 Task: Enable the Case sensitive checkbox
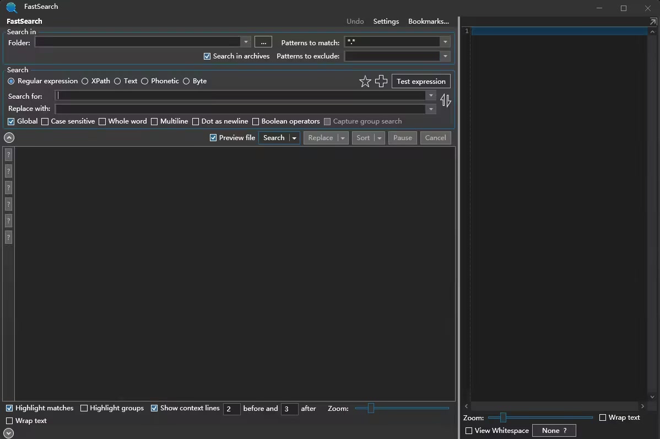pos(45,121)
